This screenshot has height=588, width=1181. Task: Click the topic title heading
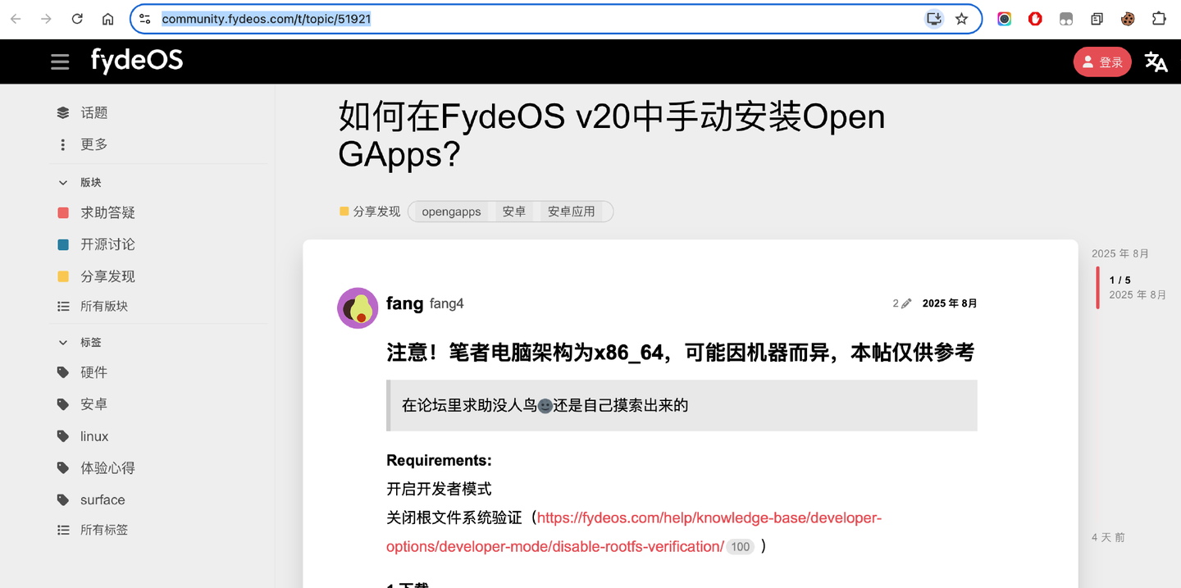point(612,135)
